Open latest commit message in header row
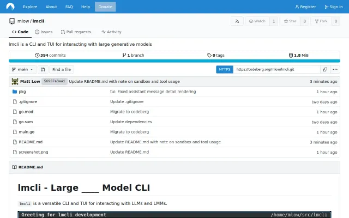Screen dimensions: 349x218 click(x=124, y=81)
